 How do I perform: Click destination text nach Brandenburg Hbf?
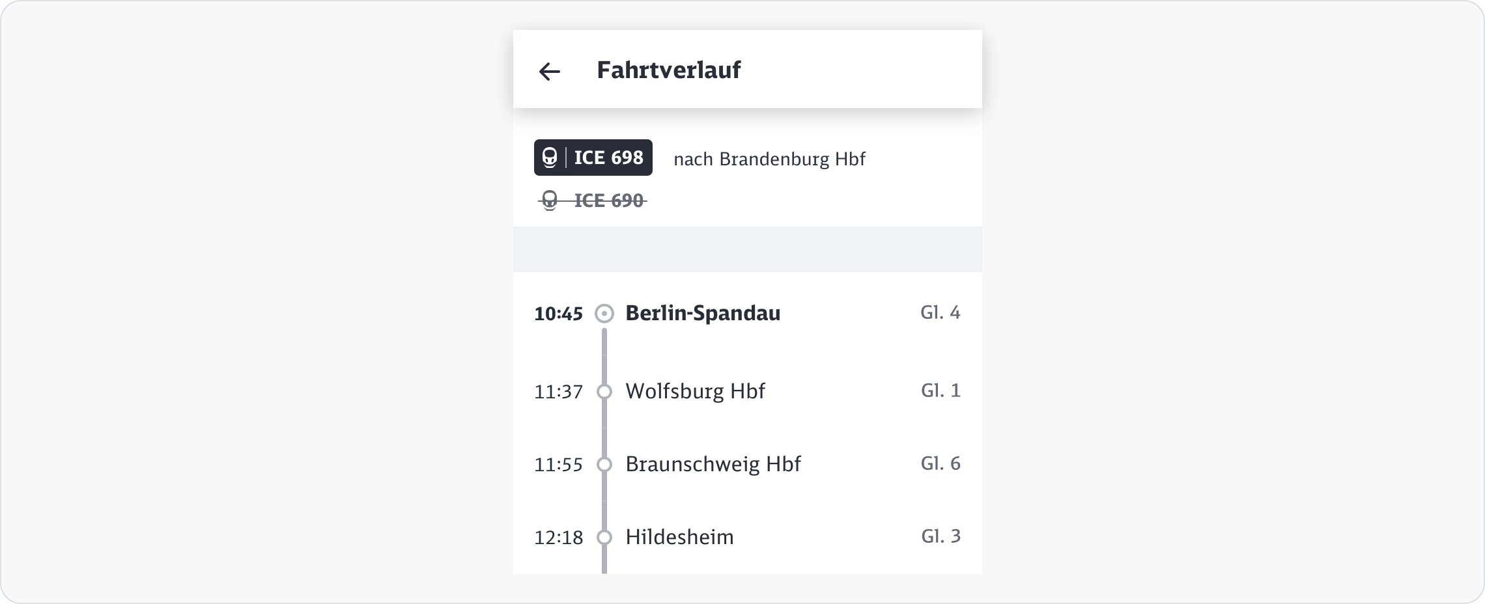point(769,159)
